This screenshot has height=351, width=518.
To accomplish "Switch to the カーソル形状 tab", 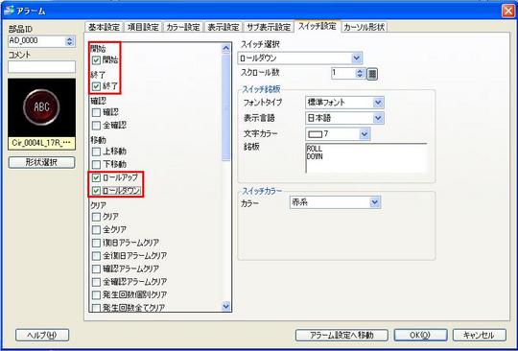I will pyautogui.click(x=364, y=27).
